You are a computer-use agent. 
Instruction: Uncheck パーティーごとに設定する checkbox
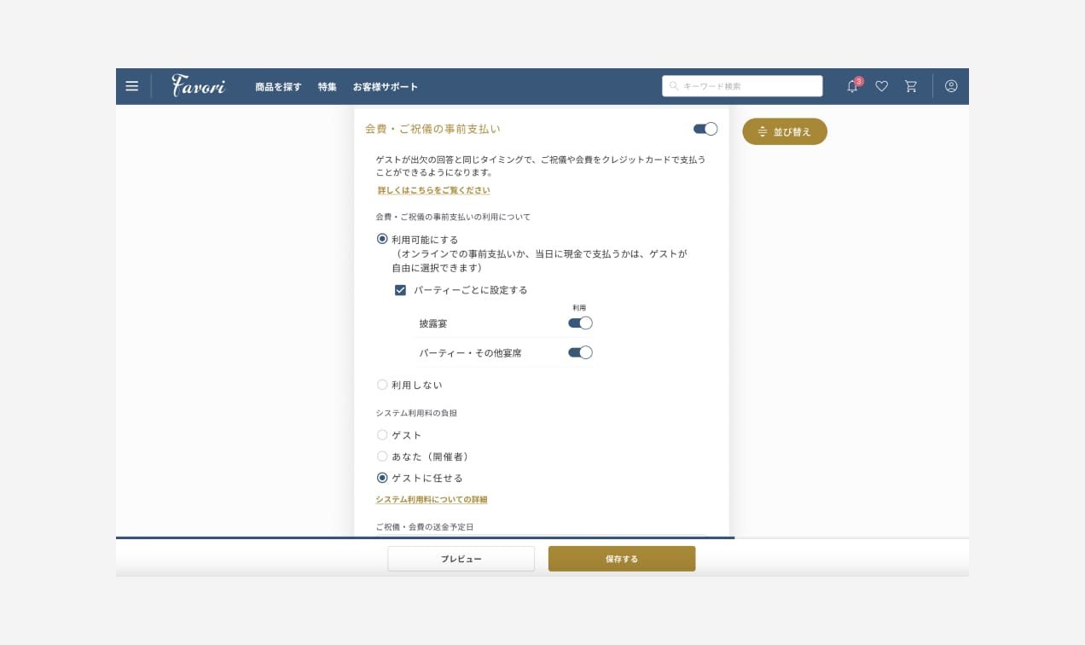click(x=400, y=290)
